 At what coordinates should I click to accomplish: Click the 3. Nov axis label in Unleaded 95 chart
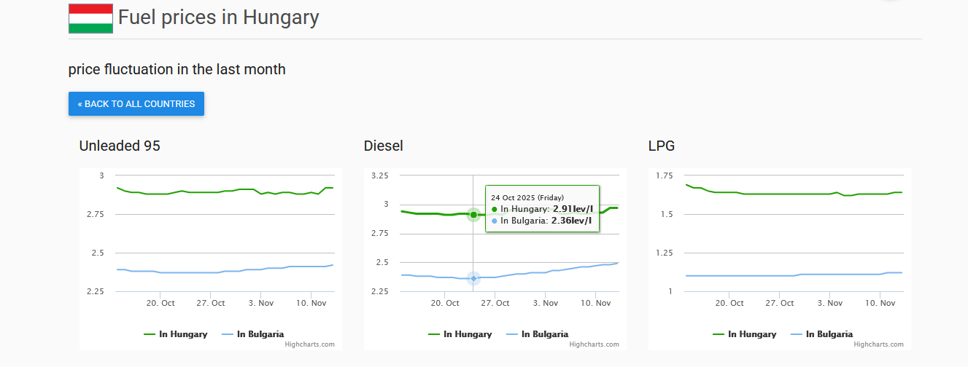(x=261, y=303)
